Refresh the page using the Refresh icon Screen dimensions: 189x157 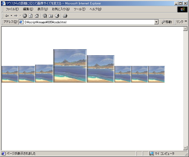(x=31, y=16)
